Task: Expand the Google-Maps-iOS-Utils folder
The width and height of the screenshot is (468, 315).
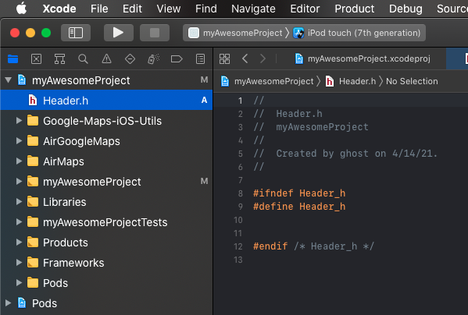Action: 19,121
